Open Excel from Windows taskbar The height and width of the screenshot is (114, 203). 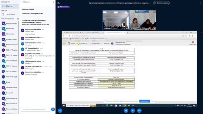(x=129, y=105)
